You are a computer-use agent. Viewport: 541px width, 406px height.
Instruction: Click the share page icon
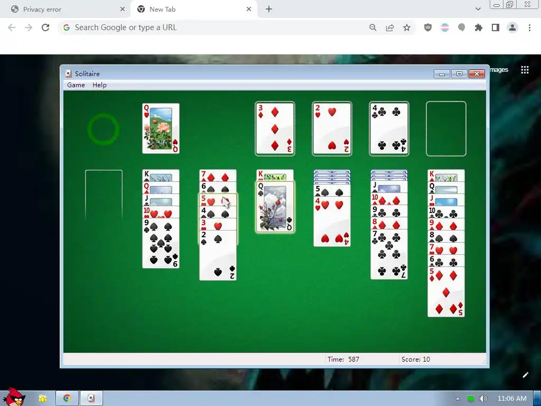click(x=390, y=27)
